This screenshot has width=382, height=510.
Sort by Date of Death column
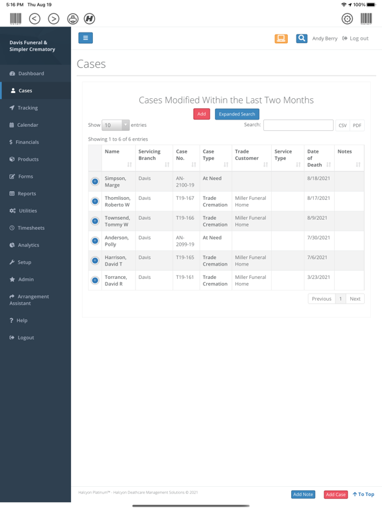(x=319, y=158)
